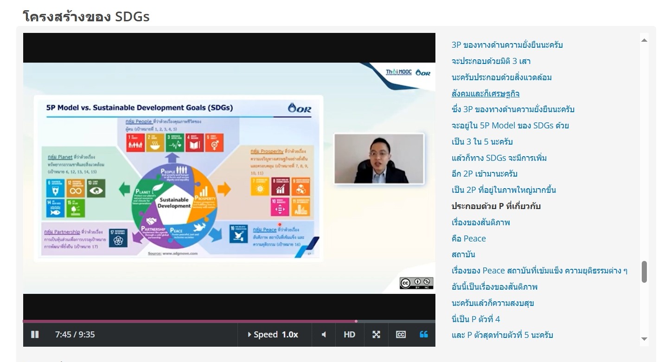Viewport: 658px width, 362px height.
Task: Jump to transcript line 'คือ Peace'
Action: click(x=468, y=239)
